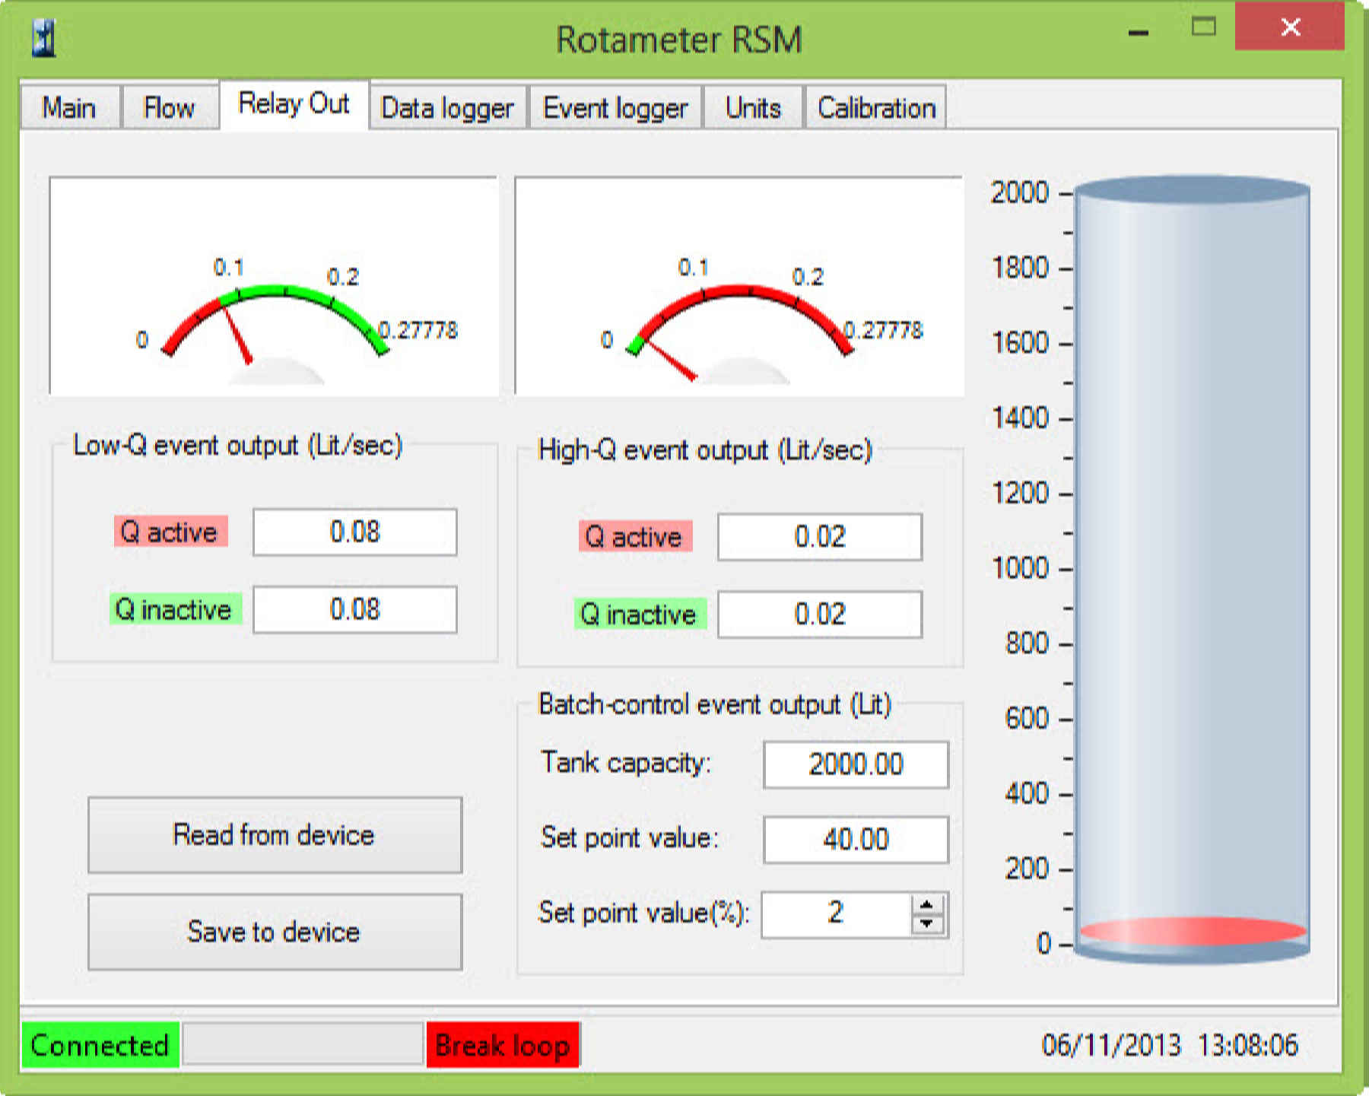Switch to the Calibration tab
This screenshot has height=1096, width=1369.
tap(876, 108)
